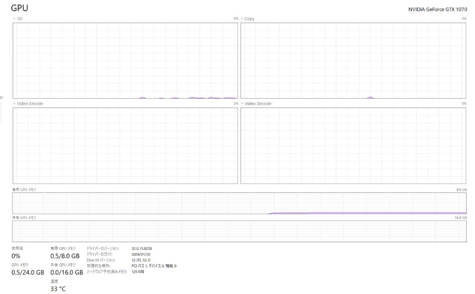Open the 3D engine selector dropdown
Image resolution: width=475 pixels, height=294 pixels.
[x=17, y=18]
